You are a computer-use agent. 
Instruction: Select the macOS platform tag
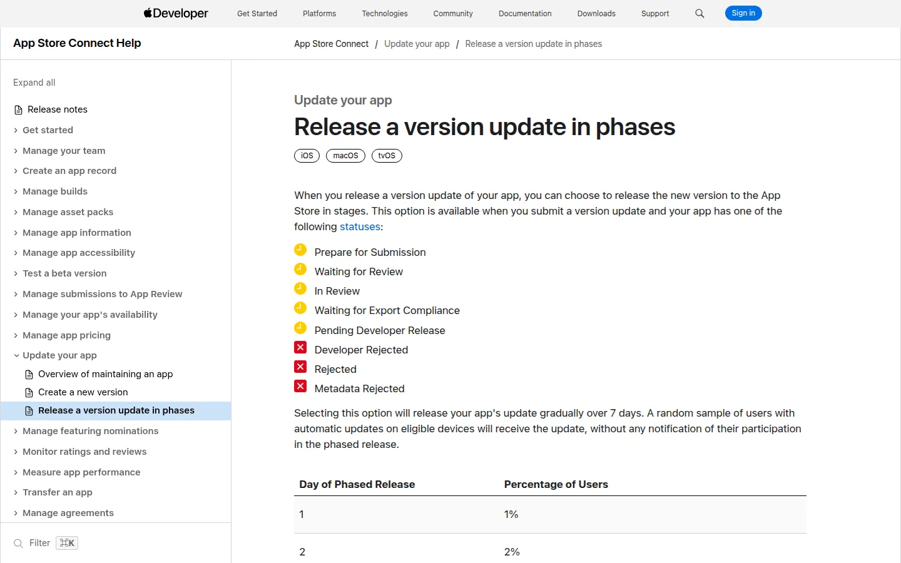tap(345, 156)
